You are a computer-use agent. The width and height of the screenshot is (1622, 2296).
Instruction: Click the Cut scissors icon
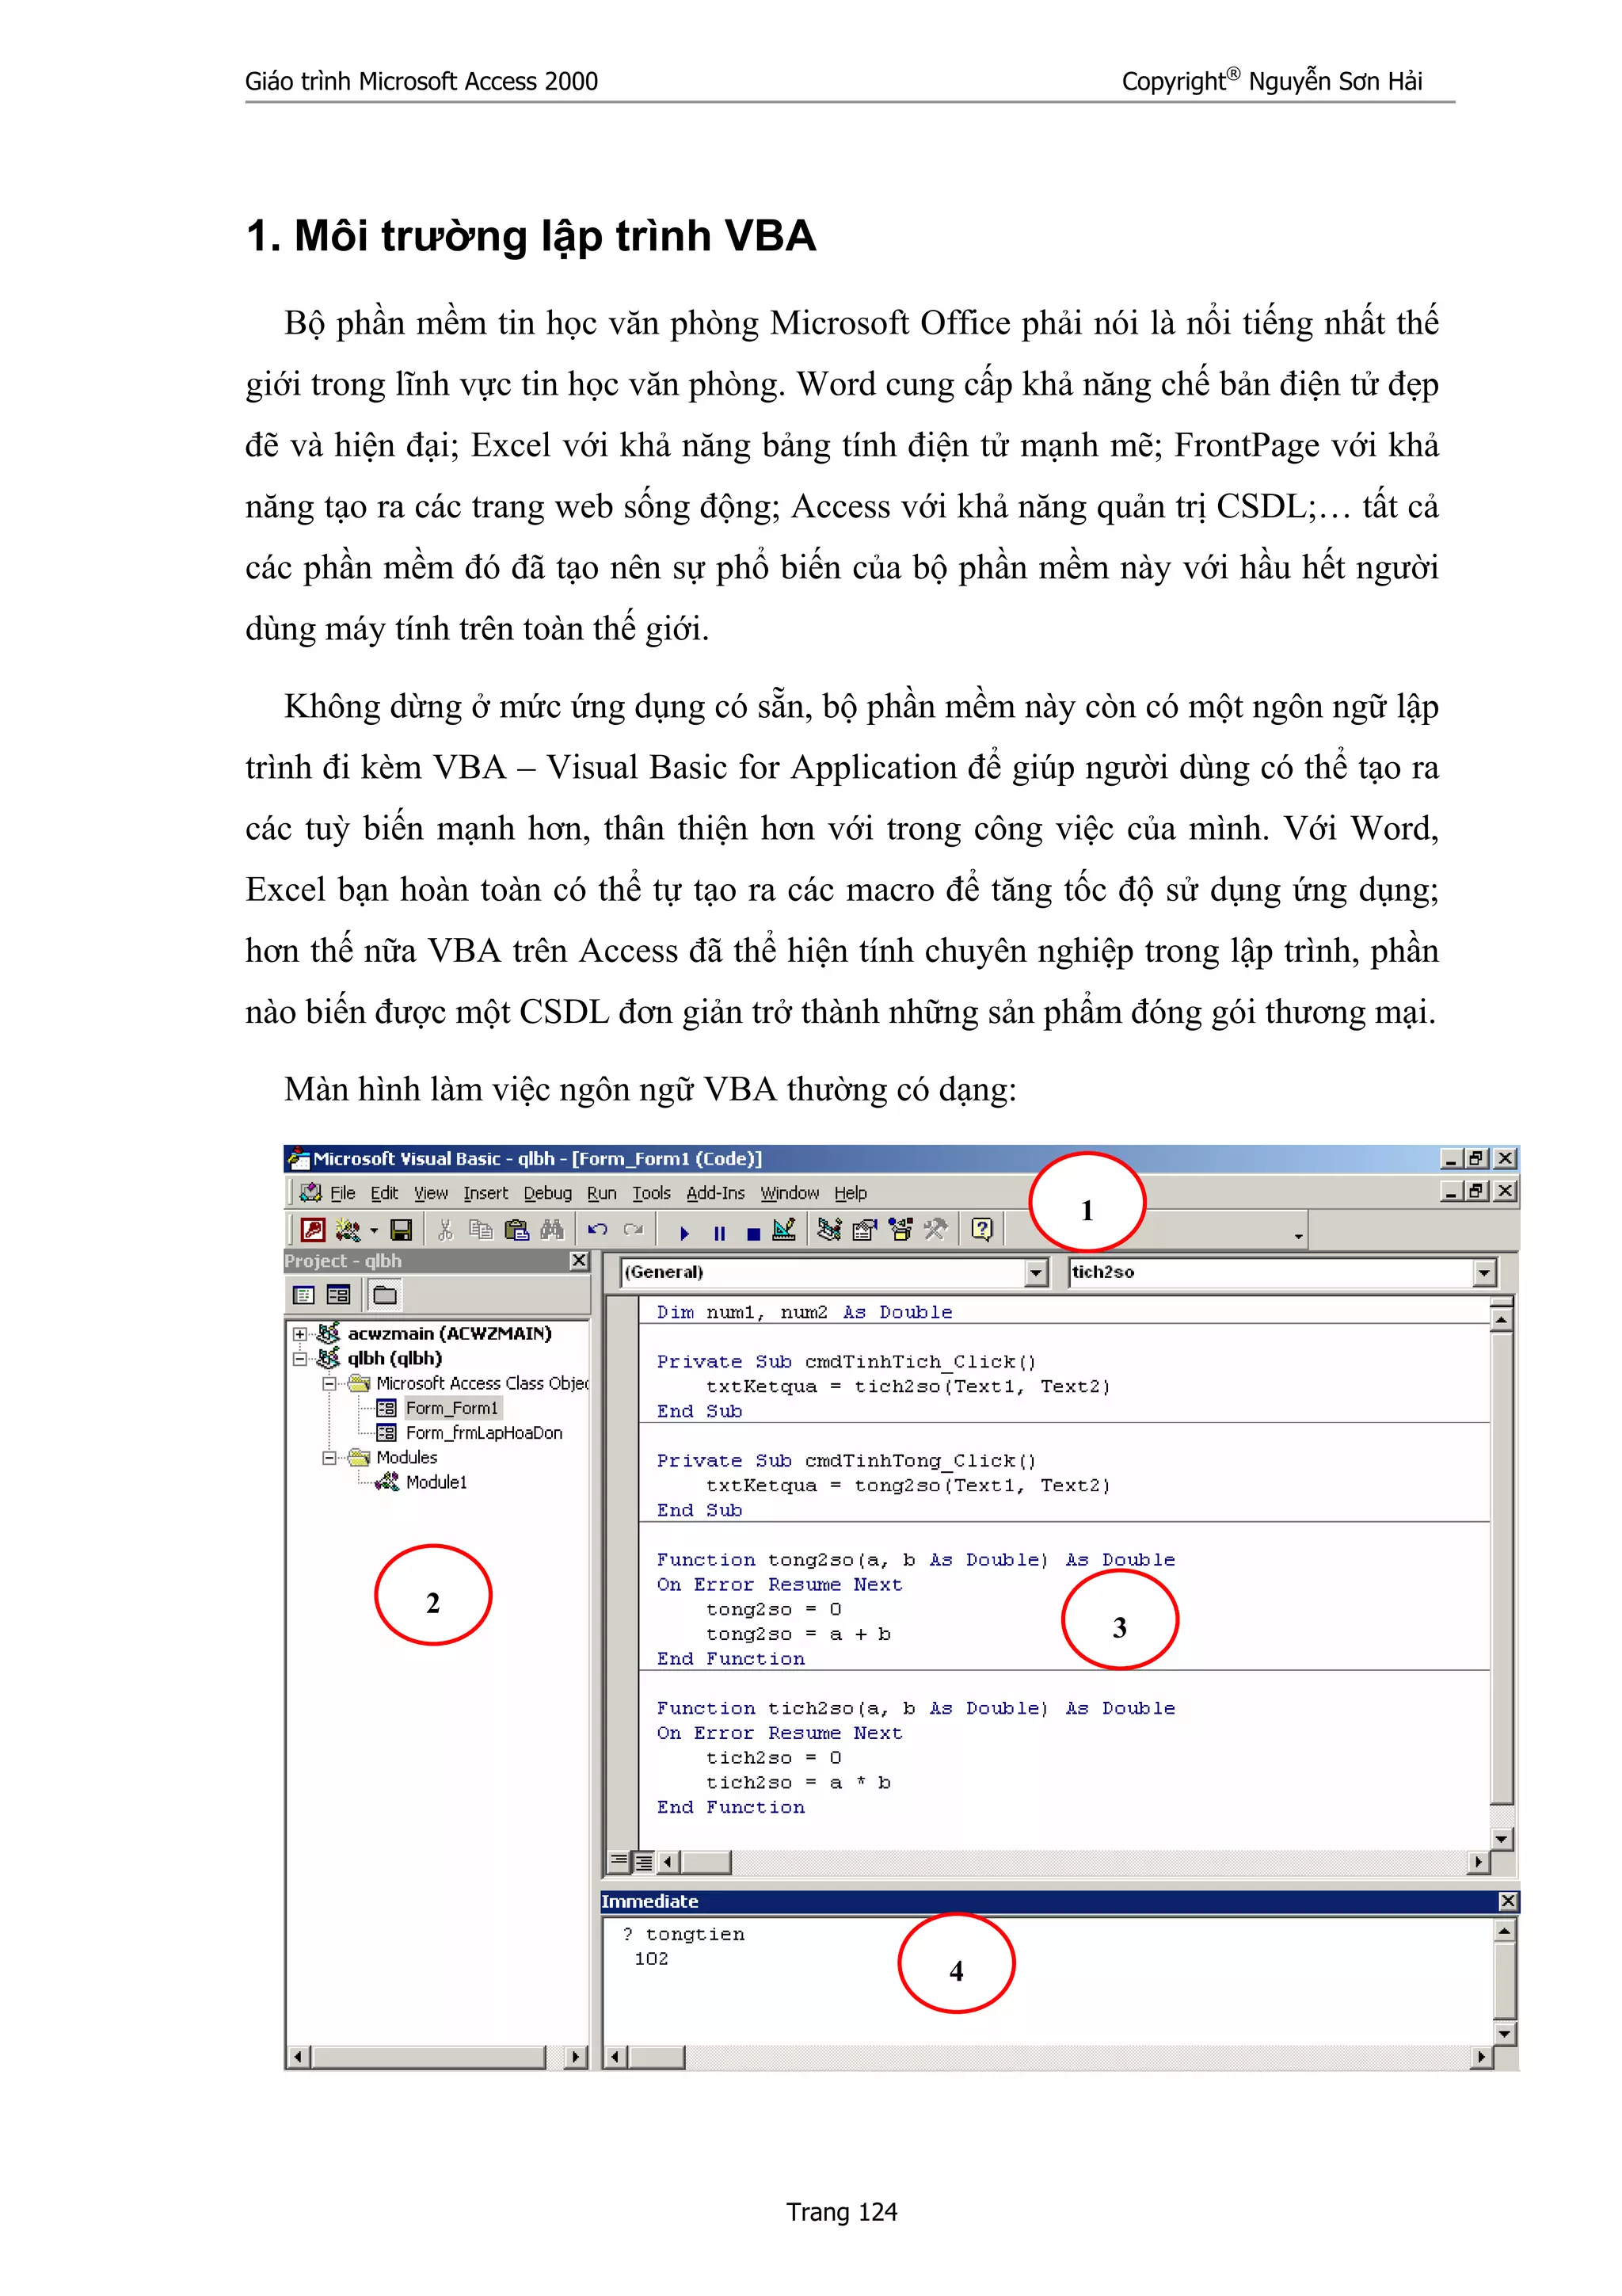[x=446, y=1230]
